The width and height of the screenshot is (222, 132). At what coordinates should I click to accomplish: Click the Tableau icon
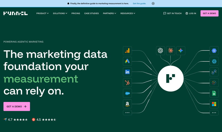(x=214, y=83)
